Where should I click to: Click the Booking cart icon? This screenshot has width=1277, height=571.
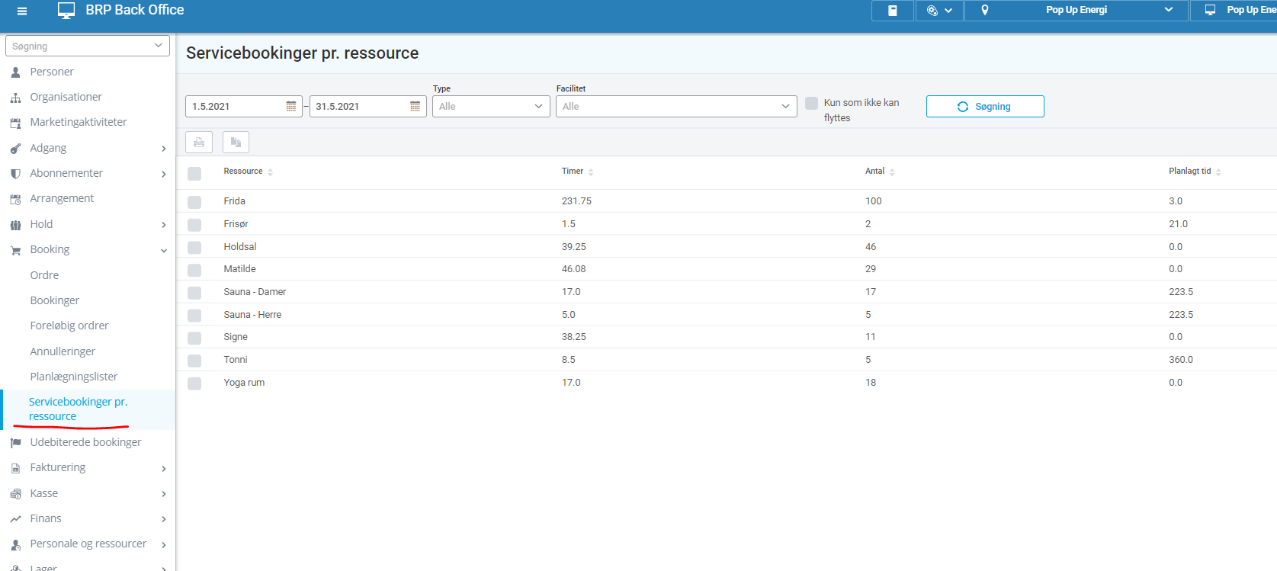[15, 250]
